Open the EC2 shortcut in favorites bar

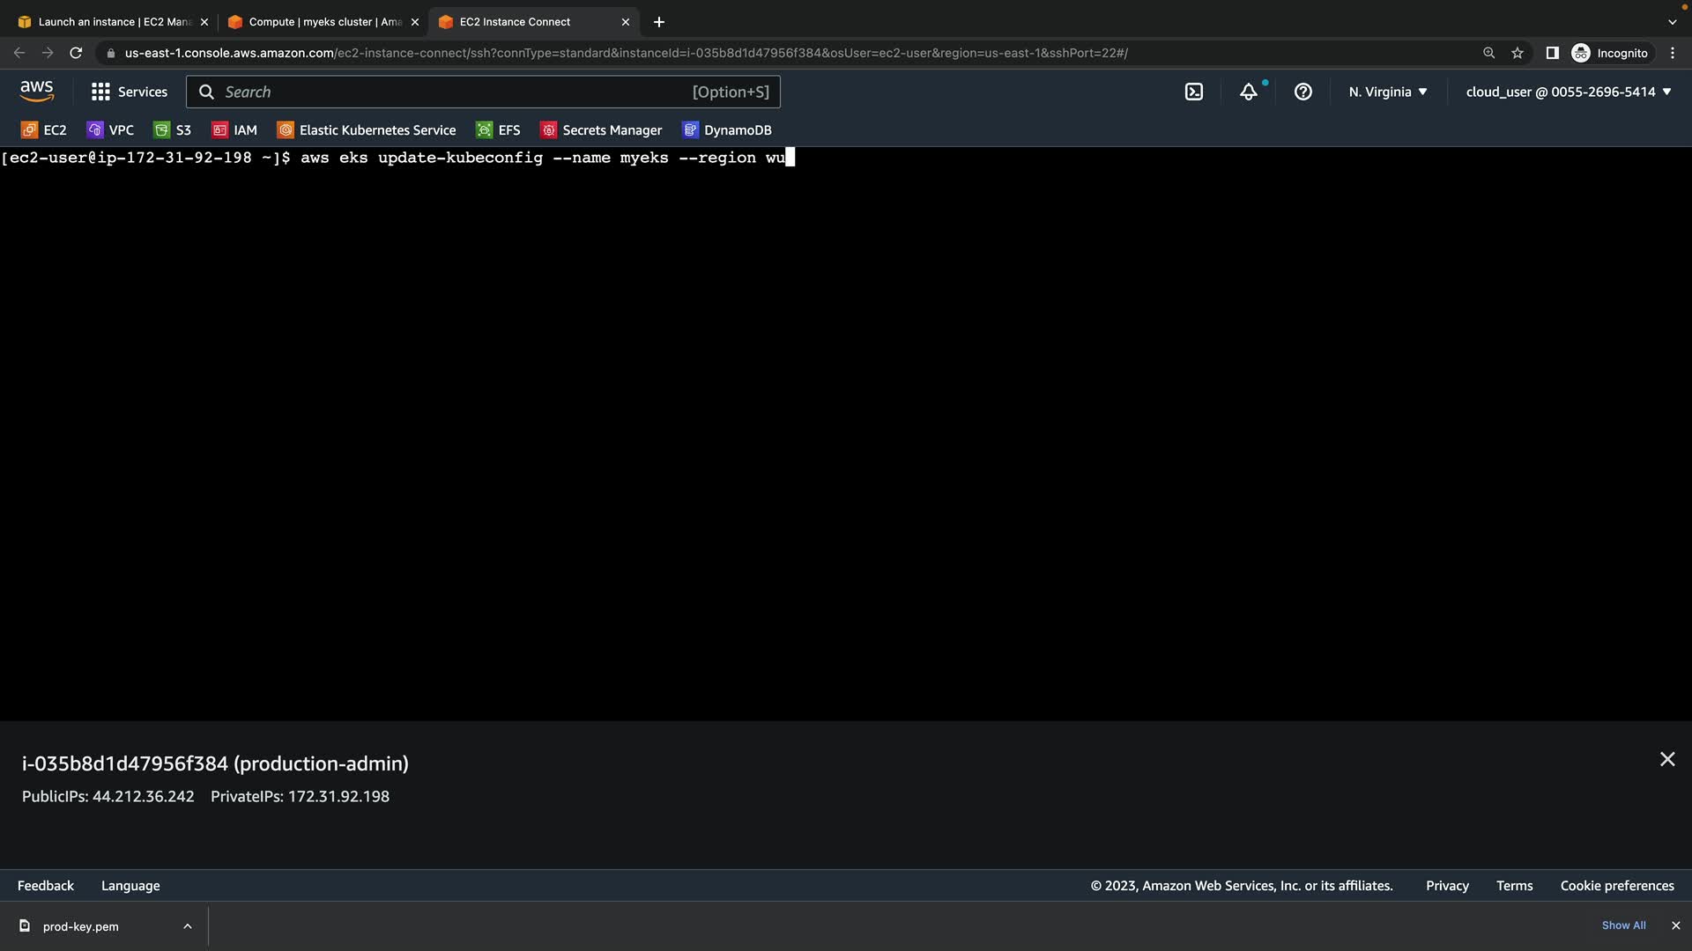coord(44,130)
